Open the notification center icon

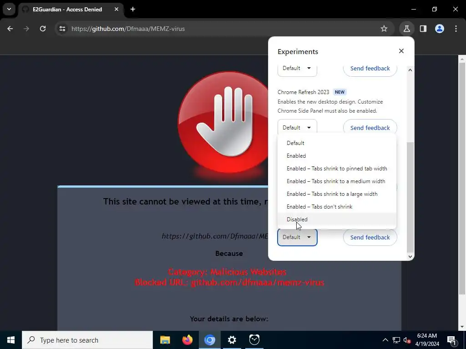(451, 340)
